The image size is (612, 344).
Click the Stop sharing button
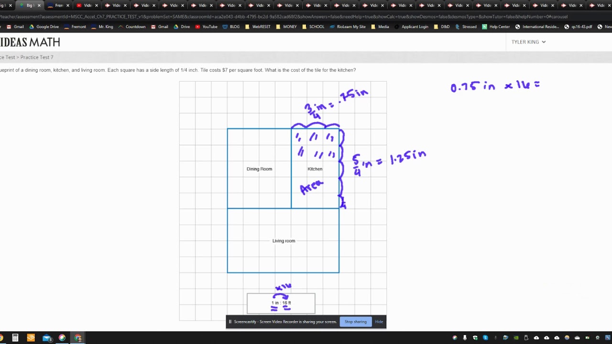tap(356, 322)
